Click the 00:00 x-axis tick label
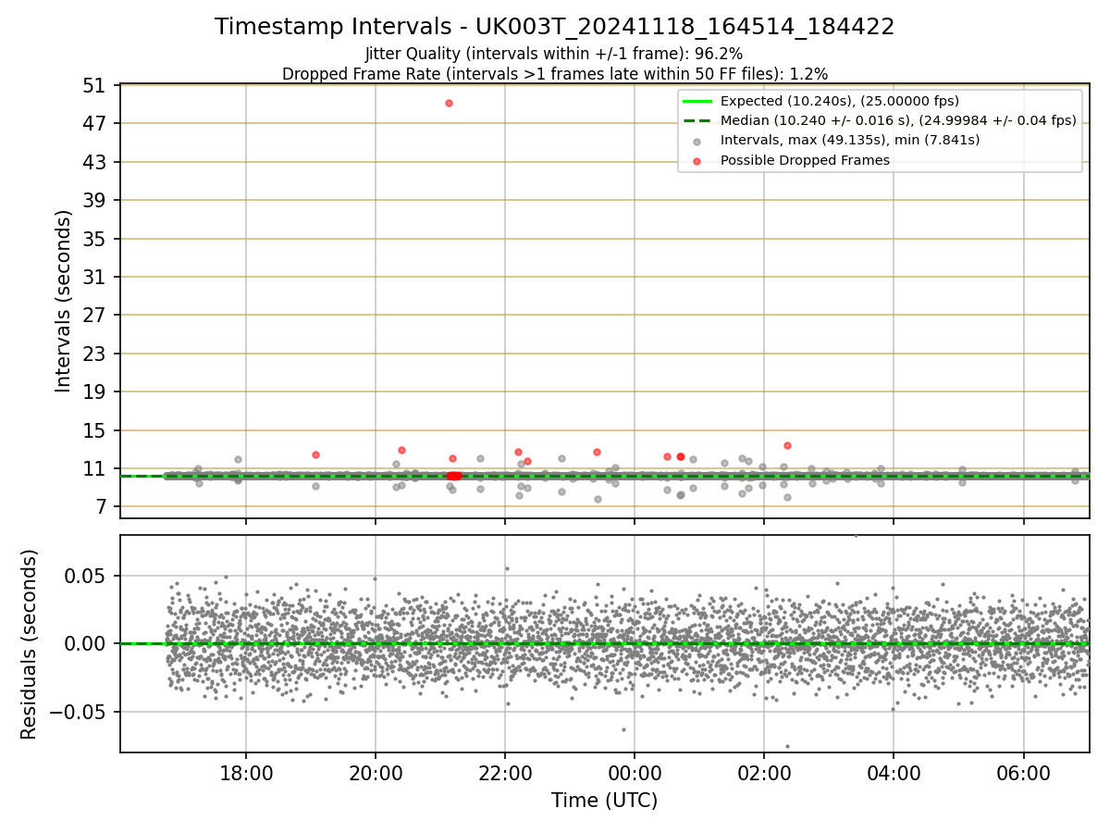 pos(635,773)
